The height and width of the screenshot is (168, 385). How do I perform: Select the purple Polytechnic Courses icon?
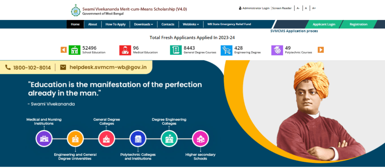(x=277, y=50)
